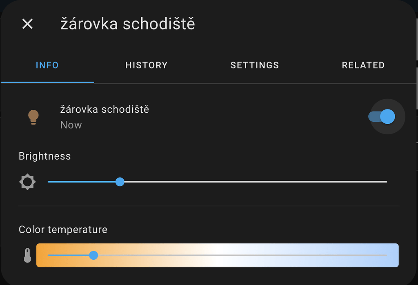Click the "Now" state timestamp
The height and width of the screenshot is (285, 418).
pos(71,125)
